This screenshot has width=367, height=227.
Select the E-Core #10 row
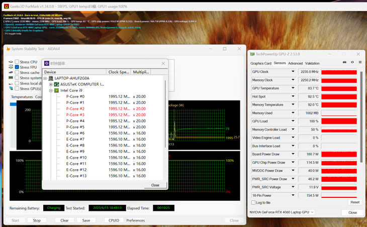[x=103, y=158]
